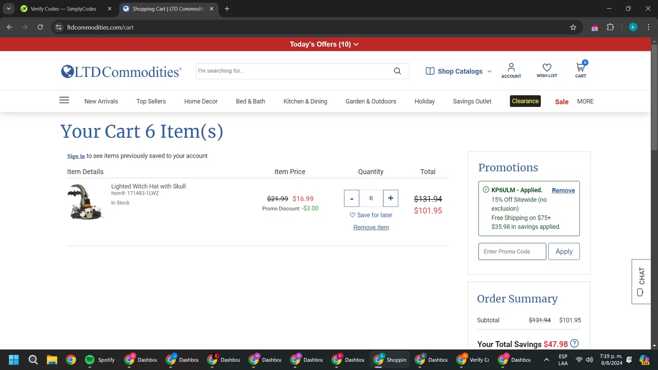Open the MORE menu
658x370 pixels.
(585, 101)
